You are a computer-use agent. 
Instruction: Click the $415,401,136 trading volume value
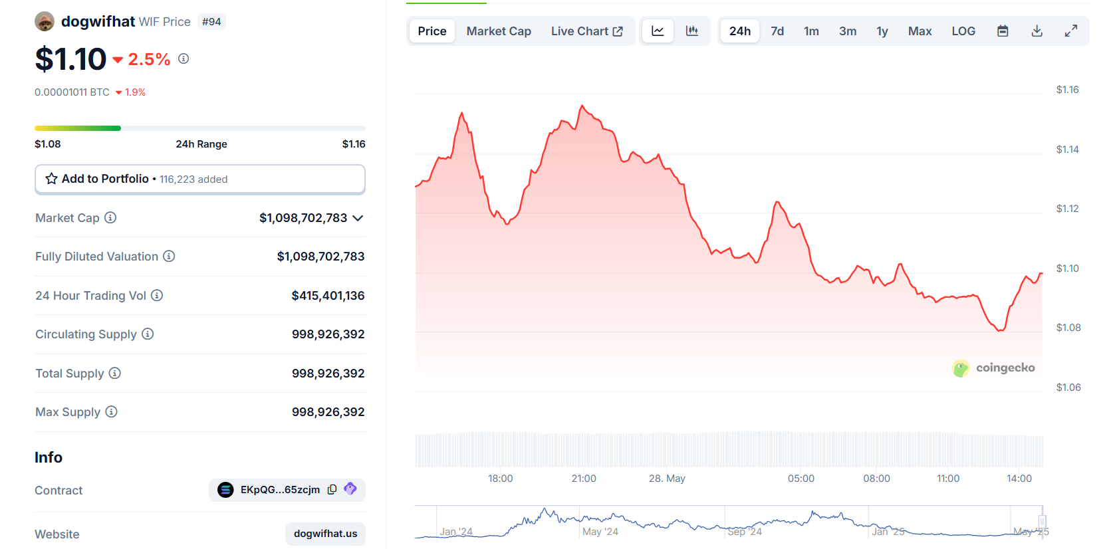coord(328,295)
